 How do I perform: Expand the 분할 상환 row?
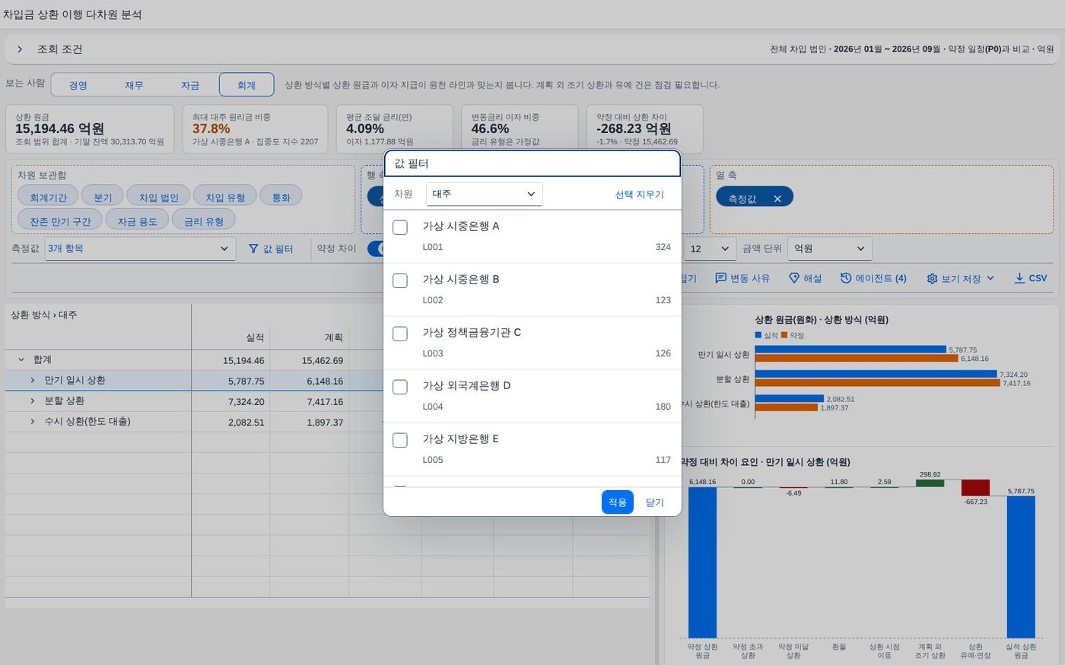tap(33, 401)
